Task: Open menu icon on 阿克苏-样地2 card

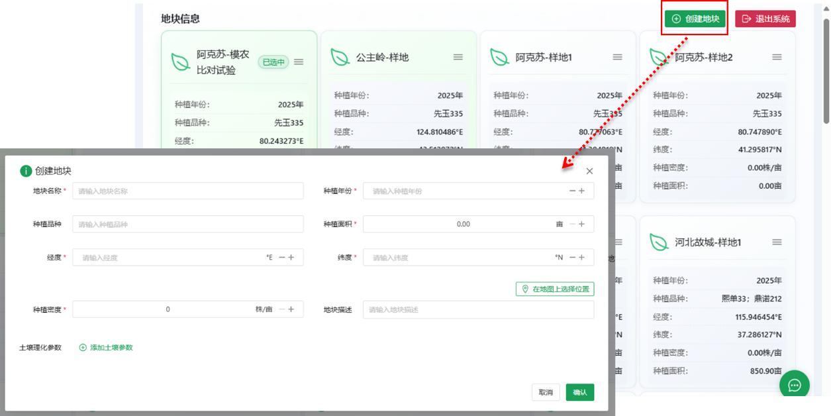Action: point(777,57)
